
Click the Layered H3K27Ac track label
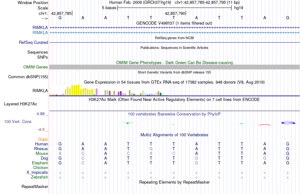pos(21,104)
